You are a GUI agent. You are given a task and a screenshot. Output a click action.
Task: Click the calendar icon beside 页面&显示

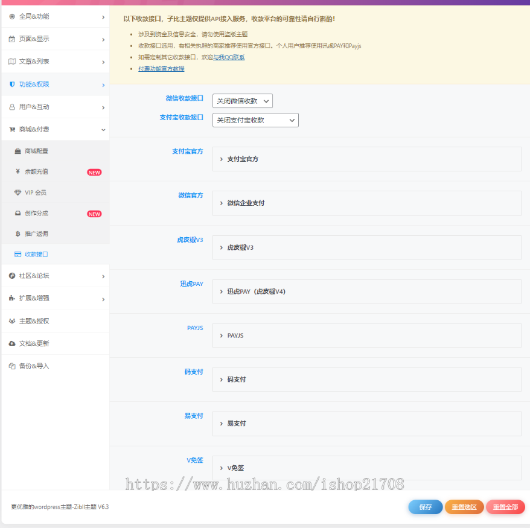pos(12,39)
